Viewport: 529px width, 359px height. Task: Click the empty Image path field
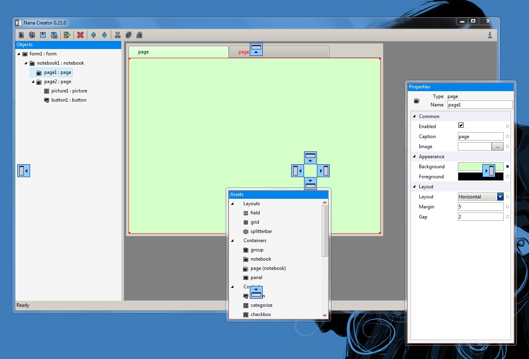coord(475,147)
